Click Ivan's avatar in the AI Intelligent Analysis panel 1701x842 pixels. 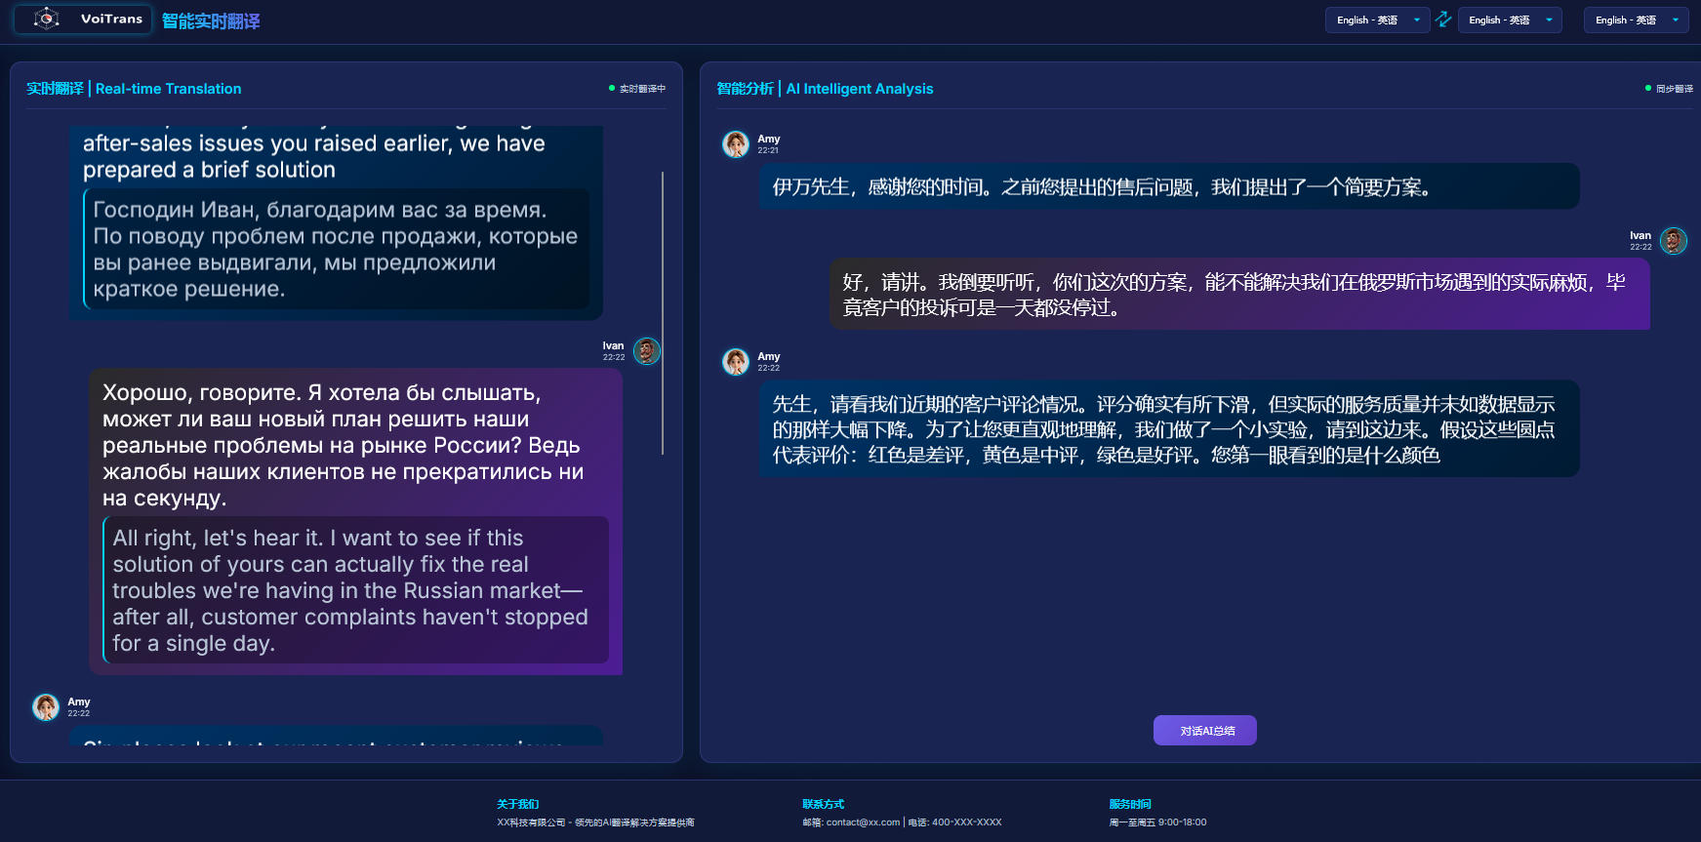pos(1673,241)
